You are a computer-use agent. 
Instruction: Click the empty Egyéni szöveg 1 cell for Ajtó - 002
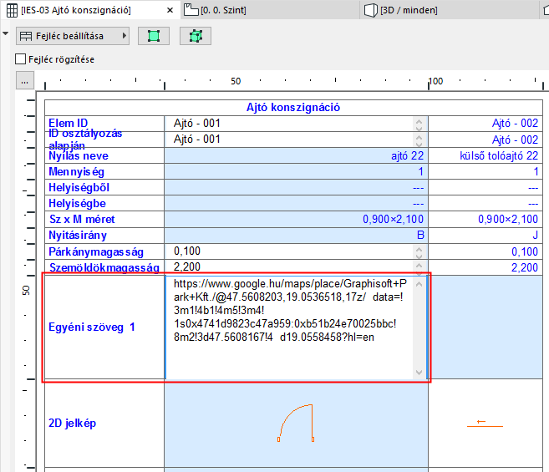(486, 327)
